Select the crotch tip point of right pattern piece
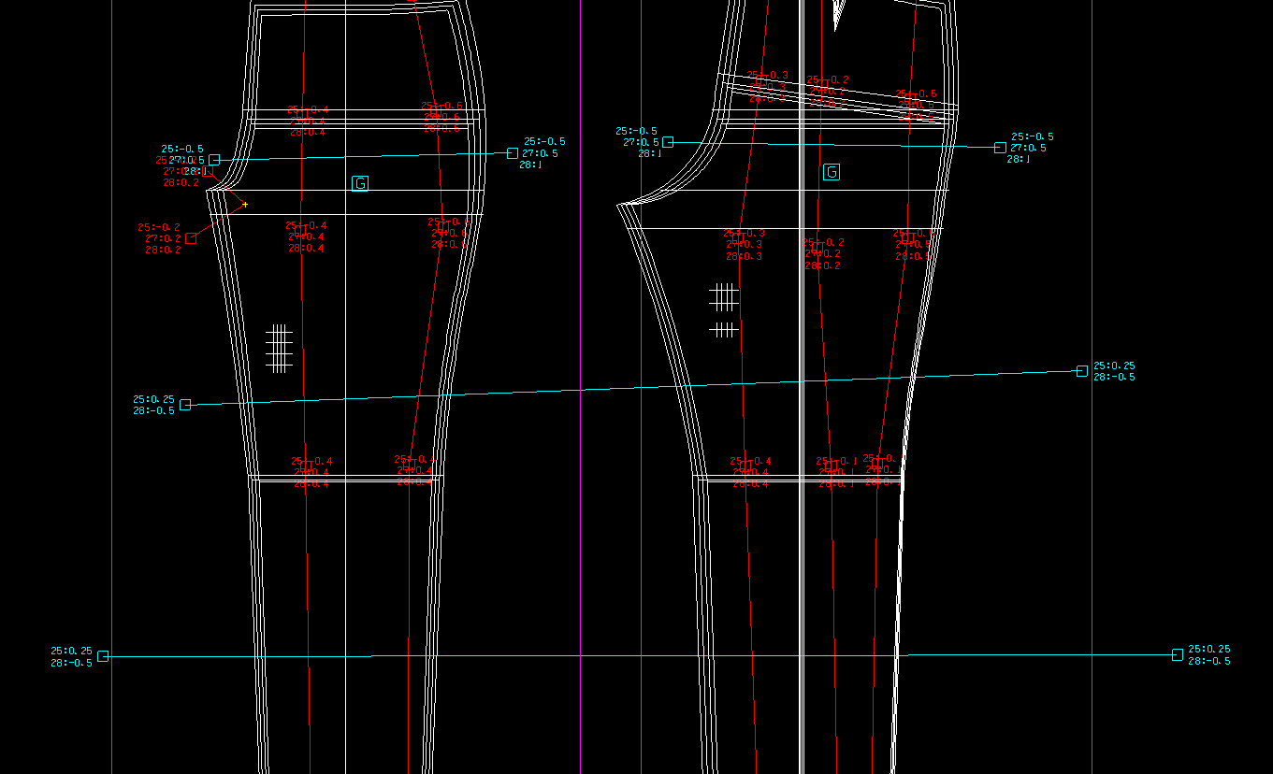Image resolution: width=1273 pixels, height=774 pixels. pos(618,204)
